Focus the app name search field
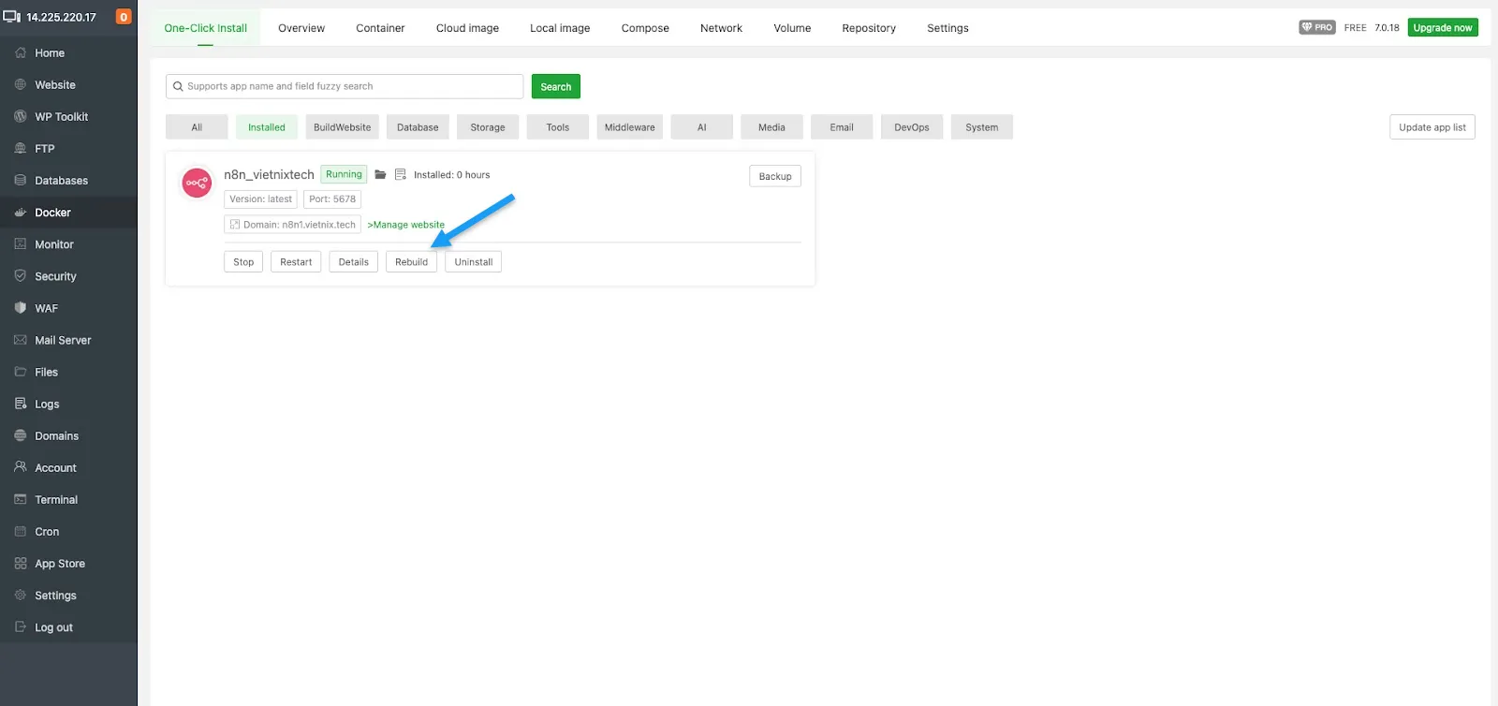 point(345,86)
